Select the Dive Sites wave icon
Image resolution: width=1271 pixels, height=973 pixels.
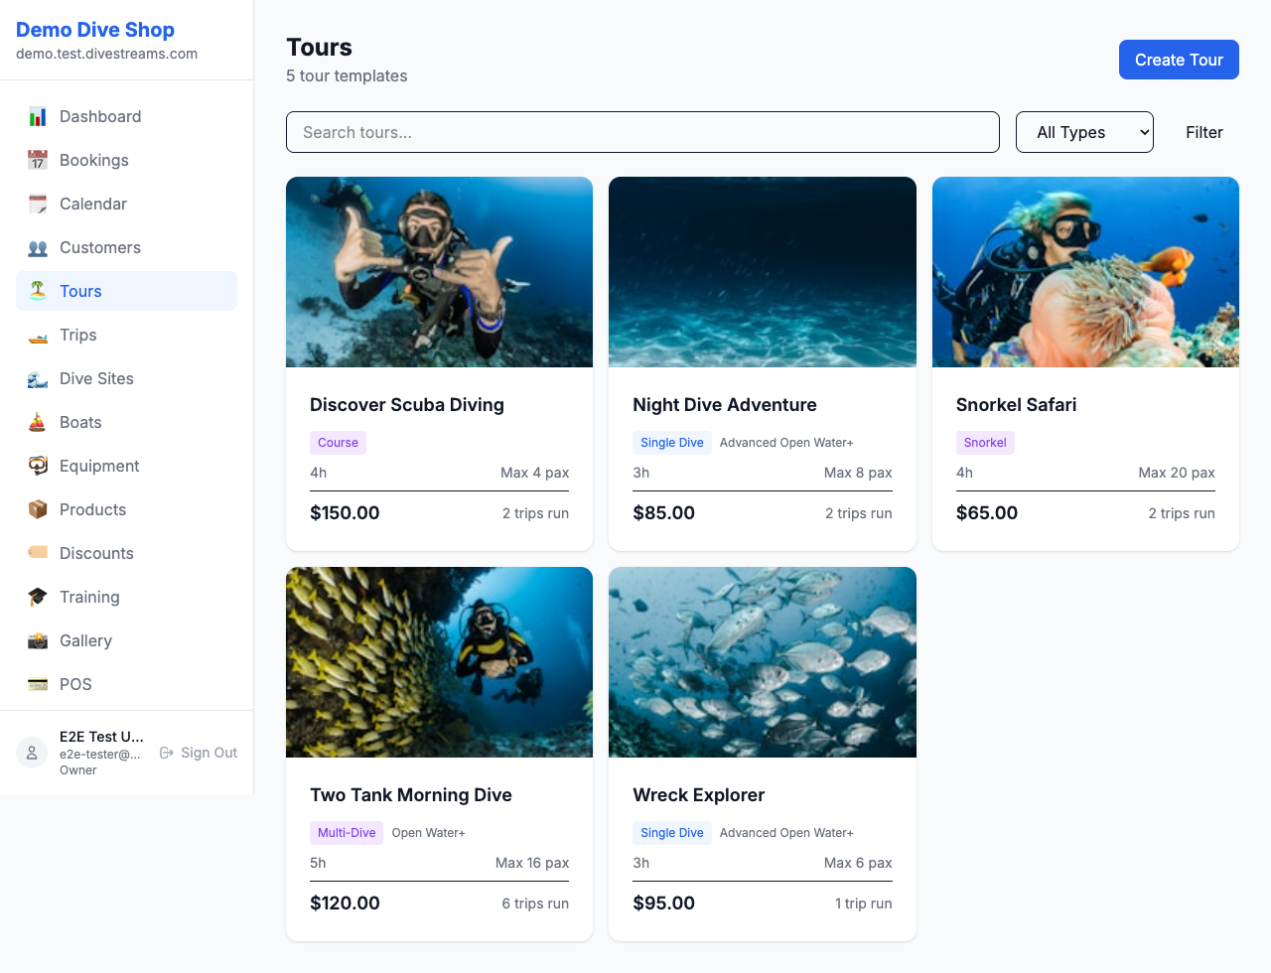coord(37,378)
